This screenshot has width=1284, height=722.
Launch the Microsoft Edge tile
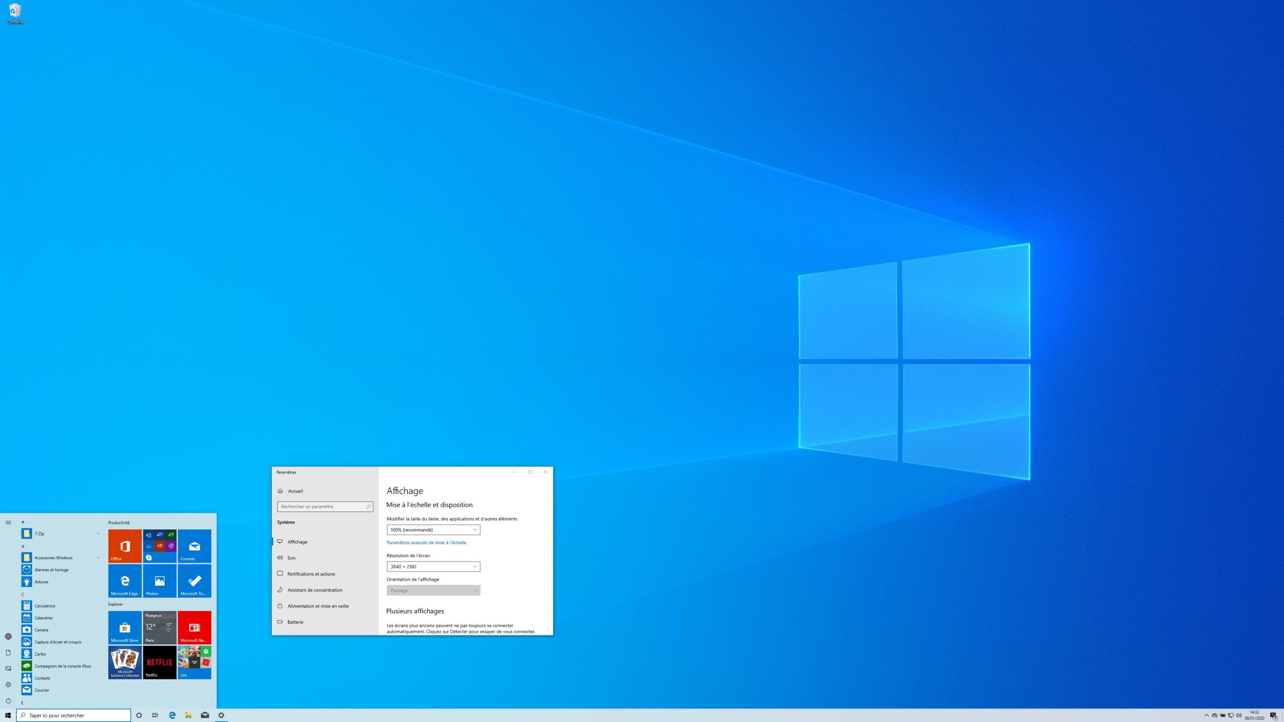125,581
